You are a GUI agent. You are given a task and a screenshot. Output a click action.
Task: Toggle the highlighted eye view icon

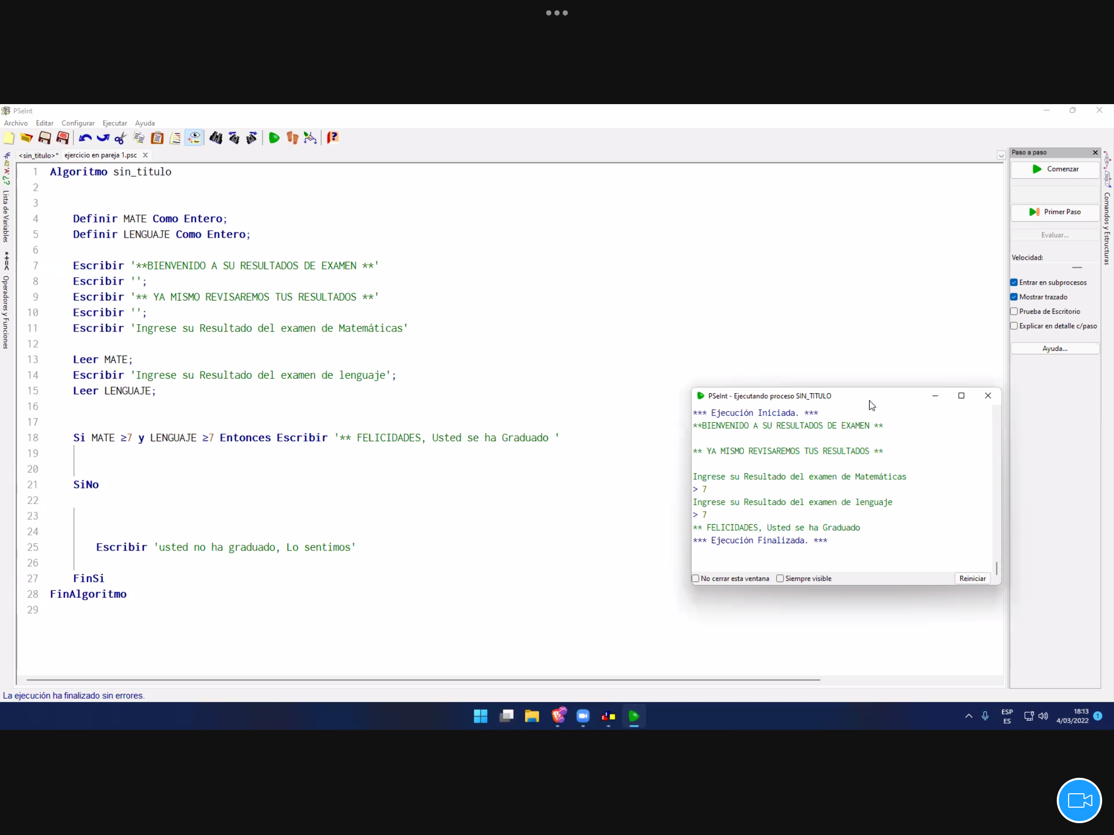(x=194, y=138)
